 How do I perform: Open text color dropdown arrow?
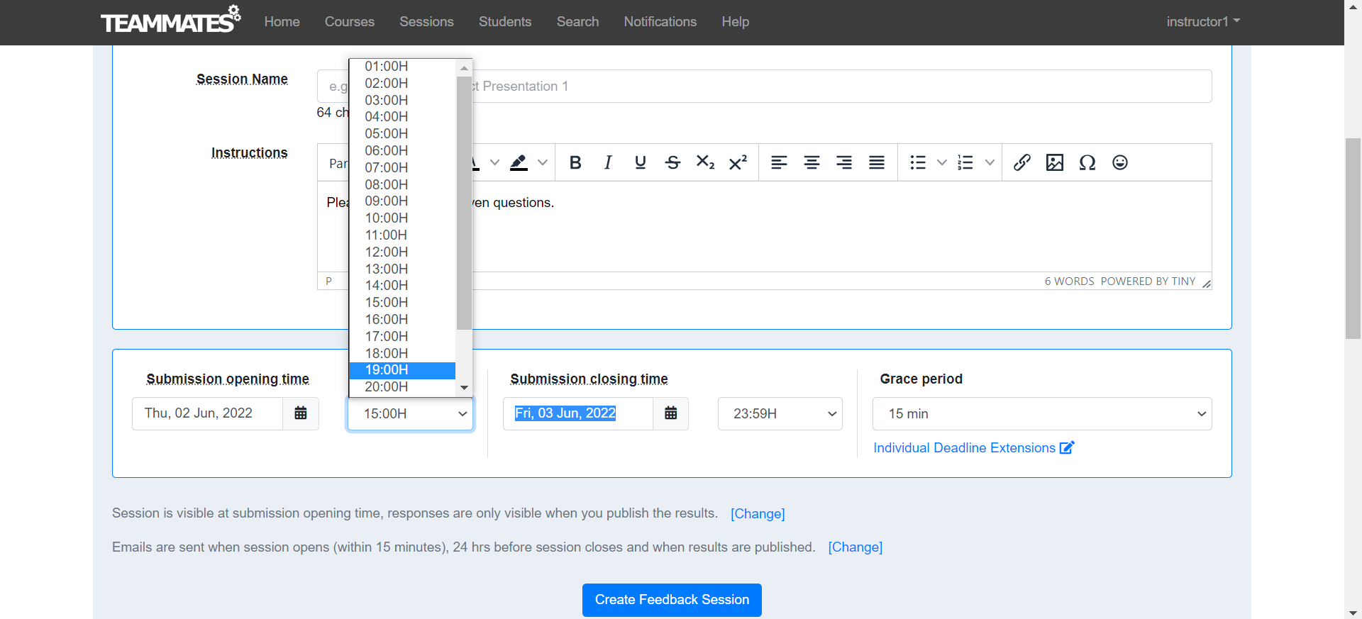pos(495,163)
